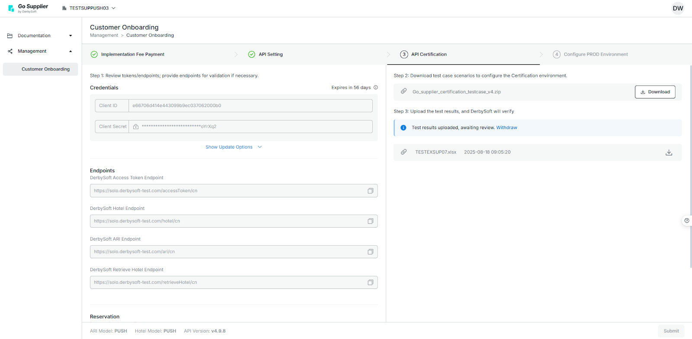Click the TESTEXSUP07.xlsx file name

point(436,152)
